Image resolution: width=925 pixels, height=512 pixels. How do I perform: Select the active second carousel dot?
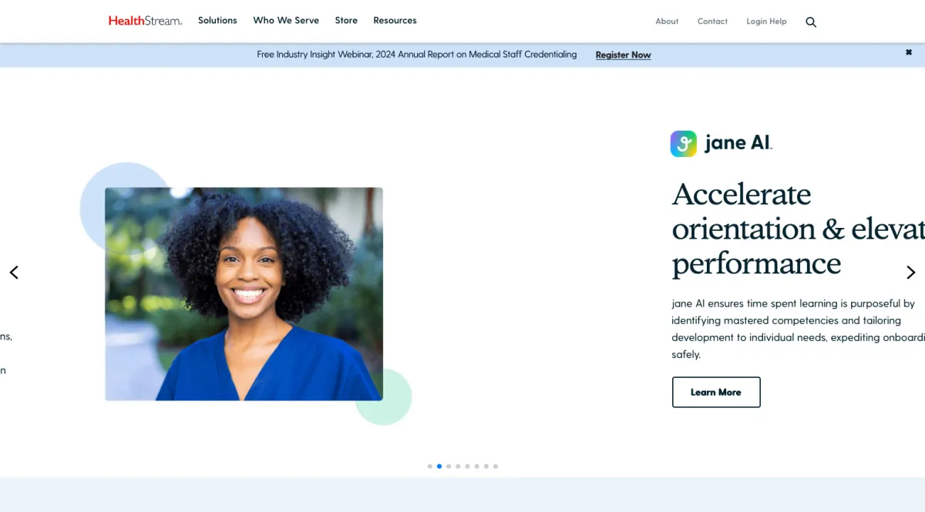click(x=439, y=466)
